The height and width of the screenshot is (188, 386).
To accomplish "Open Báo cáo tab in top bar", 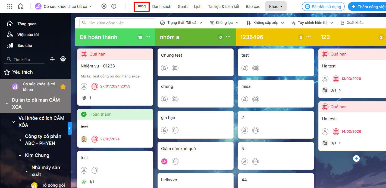I will point(253,7).
